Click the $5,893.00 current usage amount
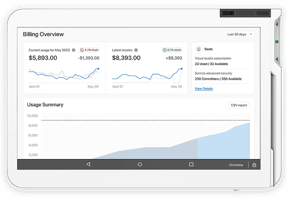 point(43,58)
